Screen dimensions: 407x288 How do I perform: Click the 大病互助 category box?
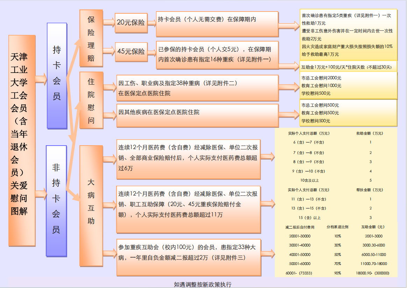(91, 206)
